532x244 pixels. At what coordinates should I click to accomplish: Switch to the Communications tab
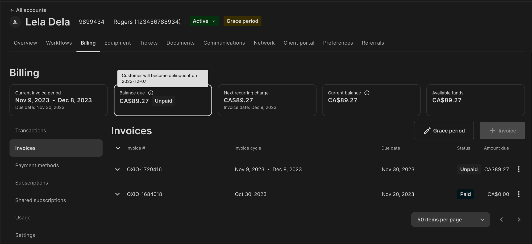(x=224, y=43)
